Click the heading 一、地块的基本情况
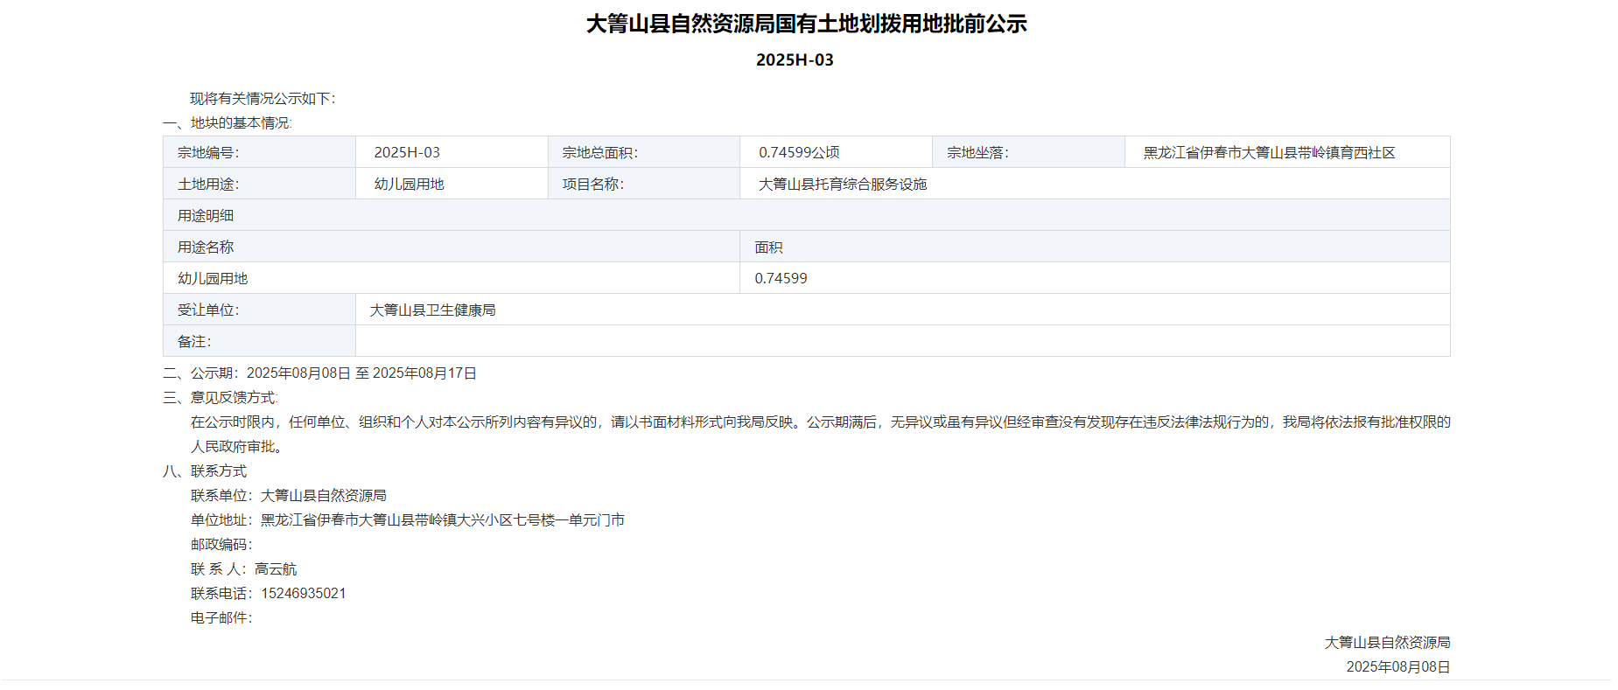The height and width of the screenshot is (690, 1618). [x=228, y=123]
